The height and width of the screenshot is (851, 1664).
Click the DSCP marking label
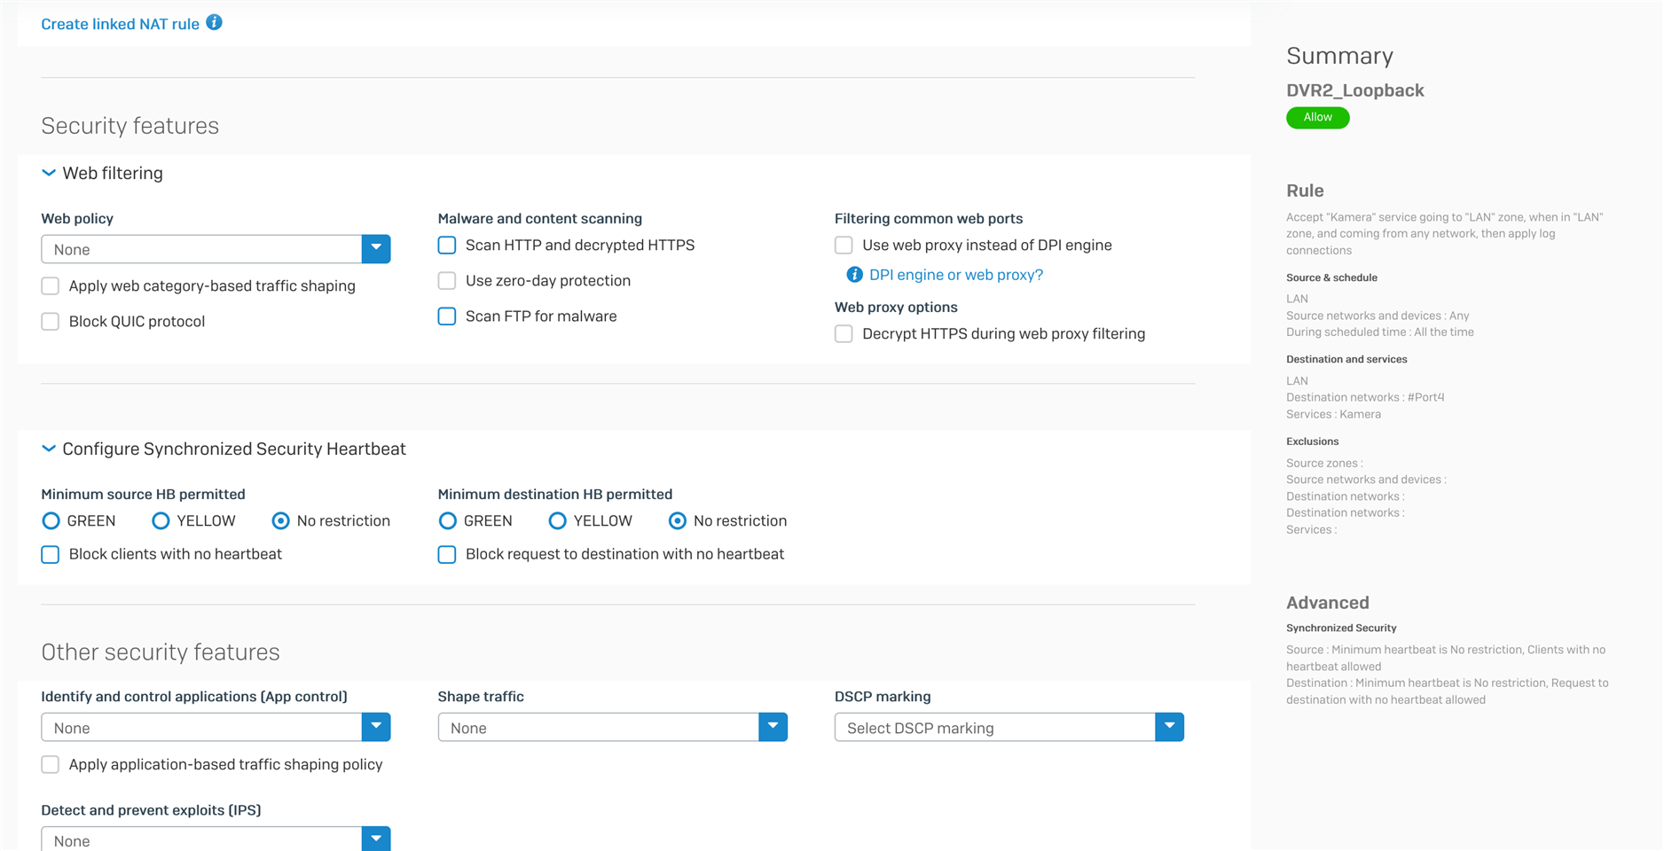[882, 697]
